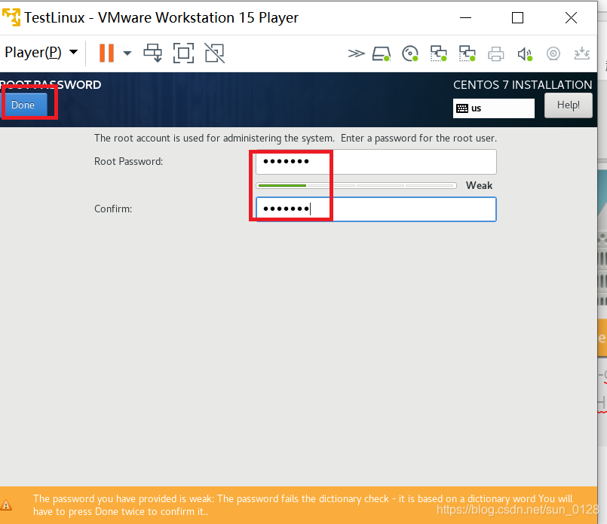Maximize the VMware Player window
The width and height of the screenshot is (607, 524).
coord(517,18)
